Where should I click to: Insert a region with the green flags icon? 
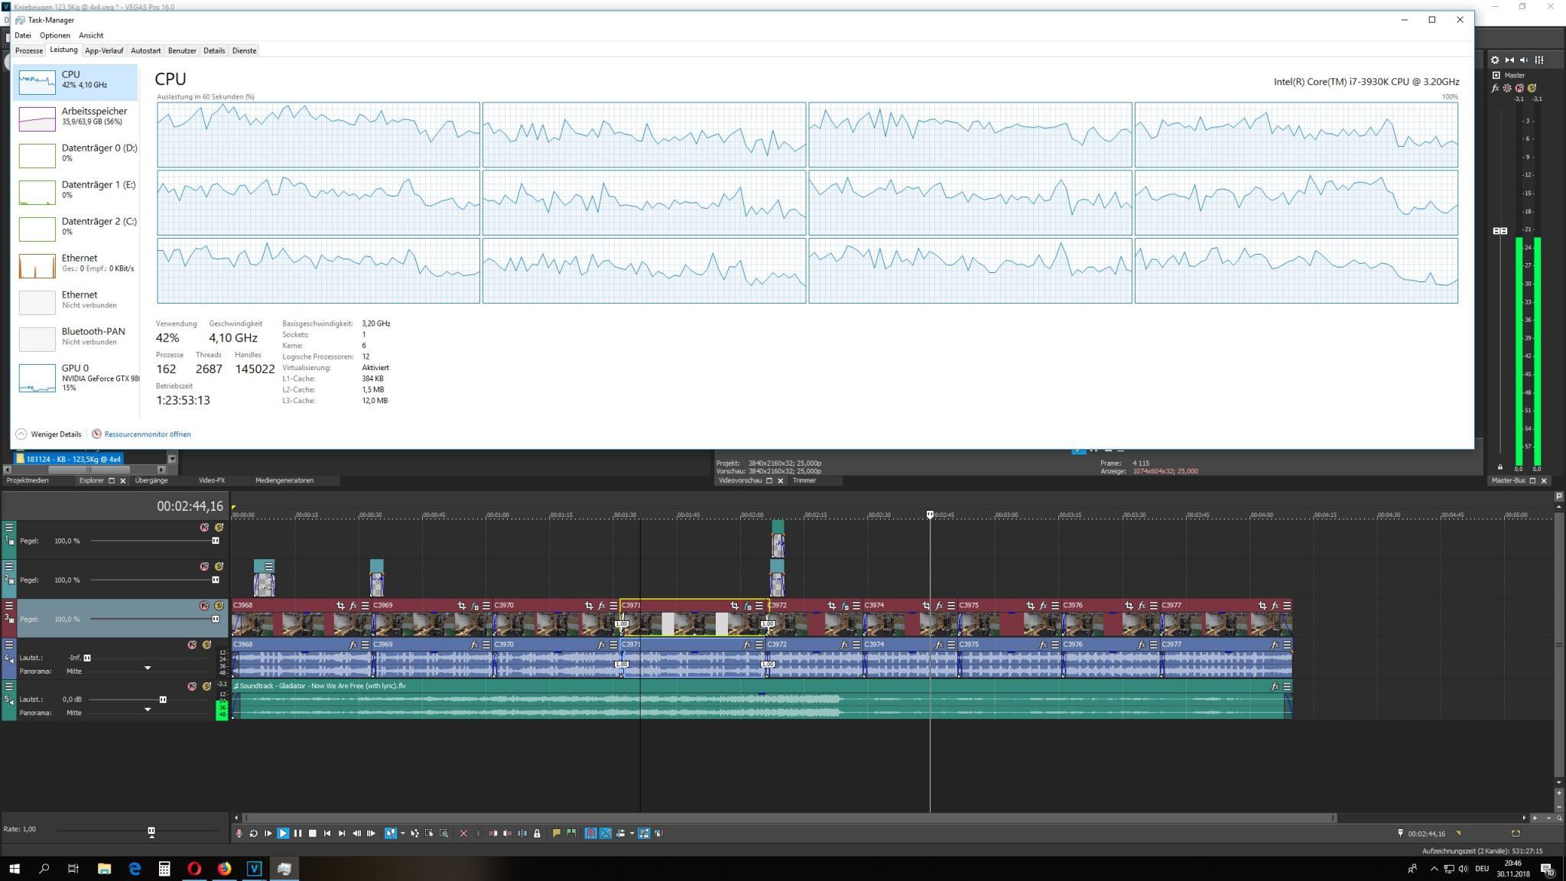click(571, 833)
